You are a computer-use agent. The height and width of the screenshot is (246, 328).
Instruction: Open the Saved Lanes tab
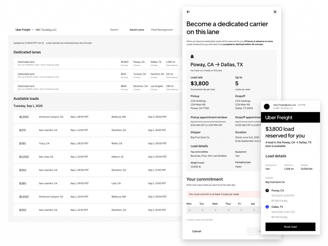point(137,30)
